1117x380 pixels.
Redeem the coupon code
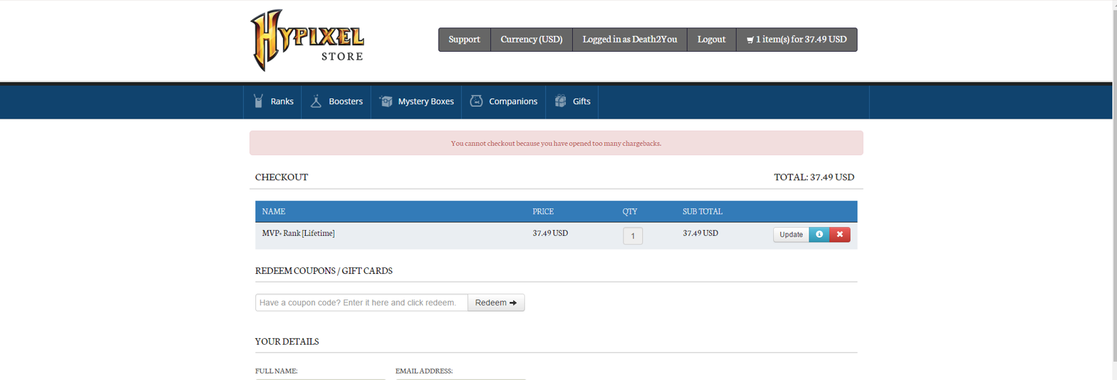[x=496, y=303]
